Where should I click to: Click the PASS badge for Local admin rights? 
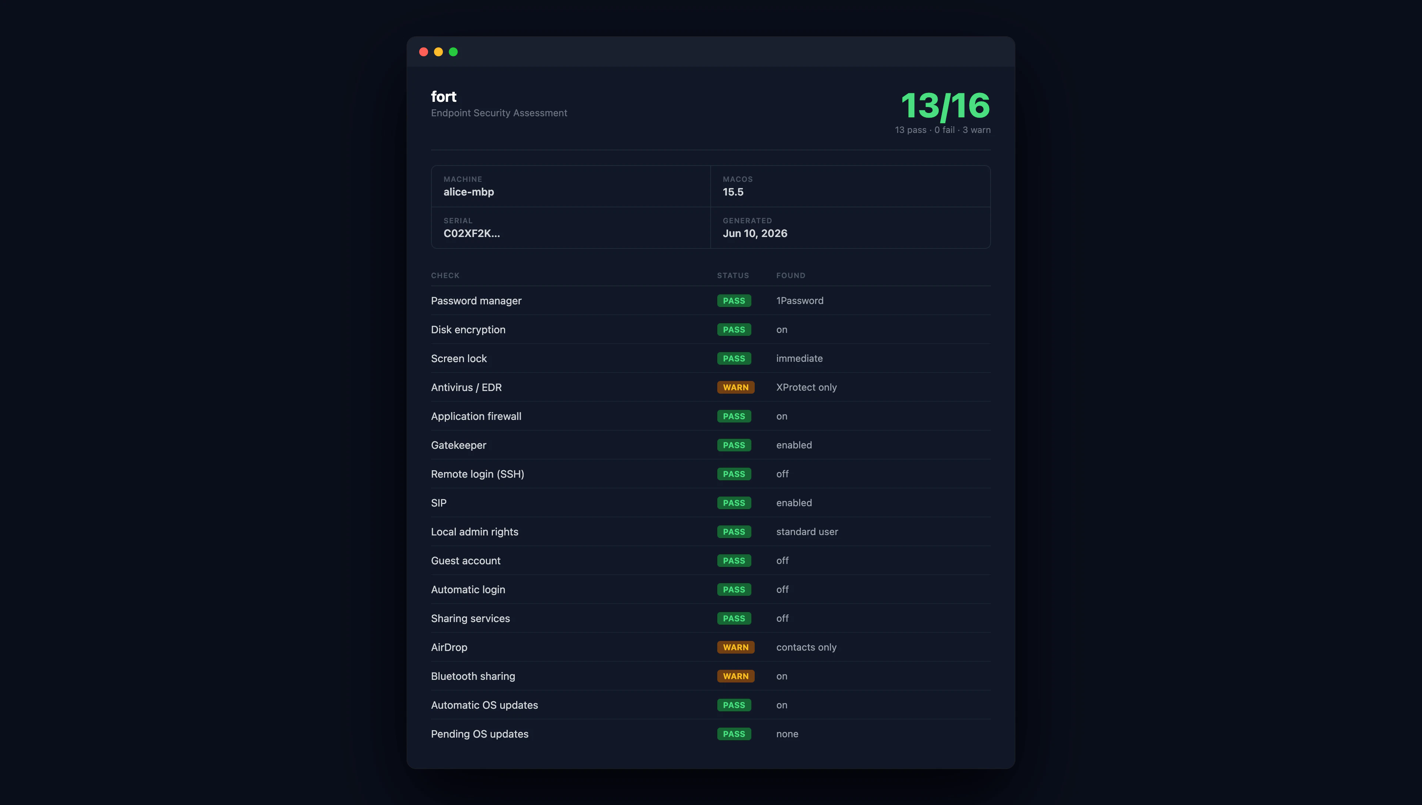[x=734, y=532]
